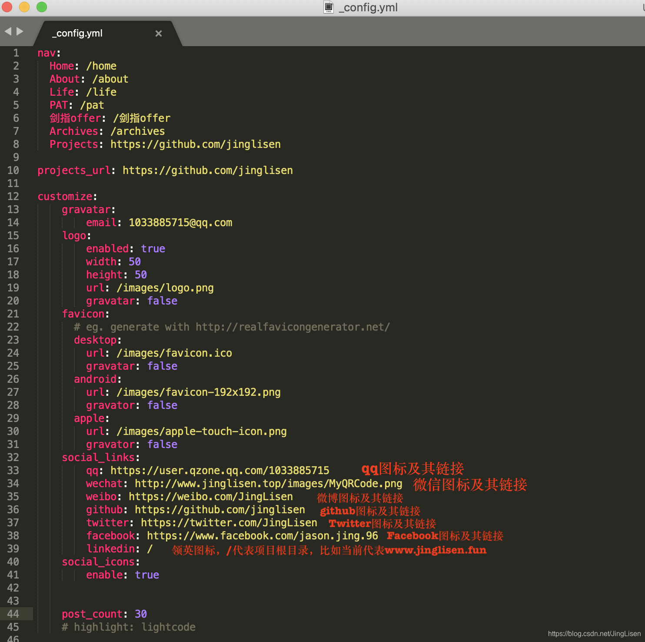The width and height of the screenshot is (645, 642).
Task: Close the _config.yml tab
Action: click(159, 33)
